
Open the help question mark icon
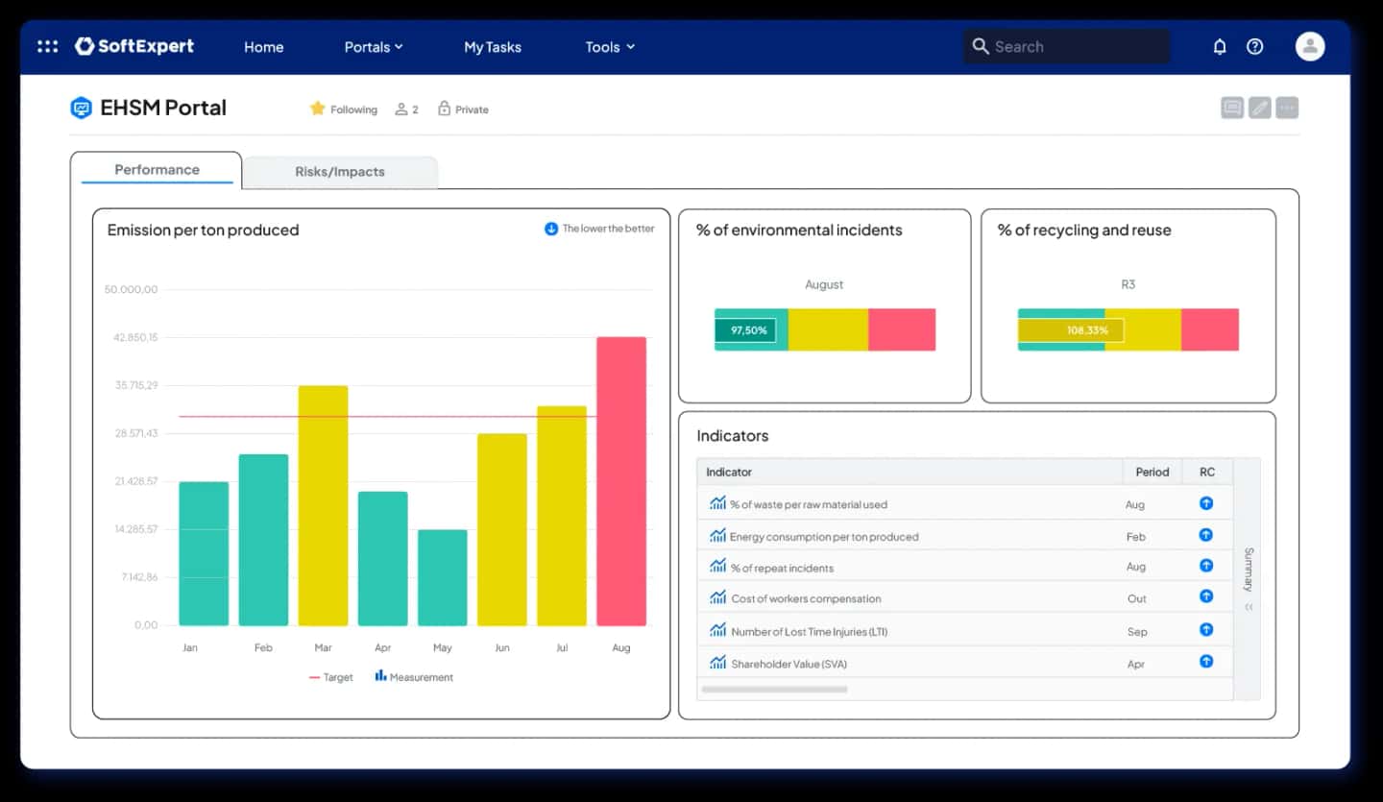(1254, 46)
